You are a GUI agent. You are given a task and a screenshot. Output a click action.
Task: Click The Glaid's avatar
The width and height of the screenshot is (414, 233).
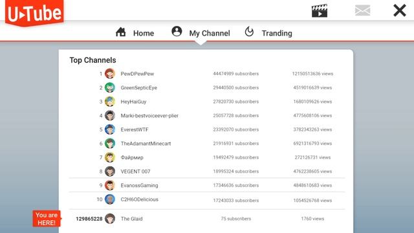click(x=110, y=219)
